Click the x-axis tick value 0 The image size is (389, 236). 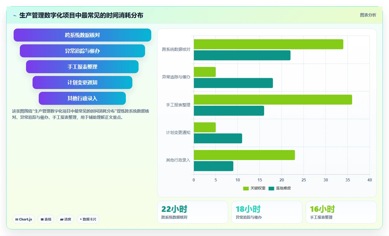194,180
